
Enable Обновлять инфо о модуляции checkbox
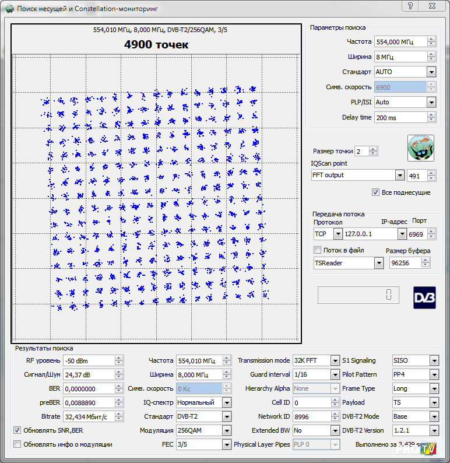(x=17, y=444)
